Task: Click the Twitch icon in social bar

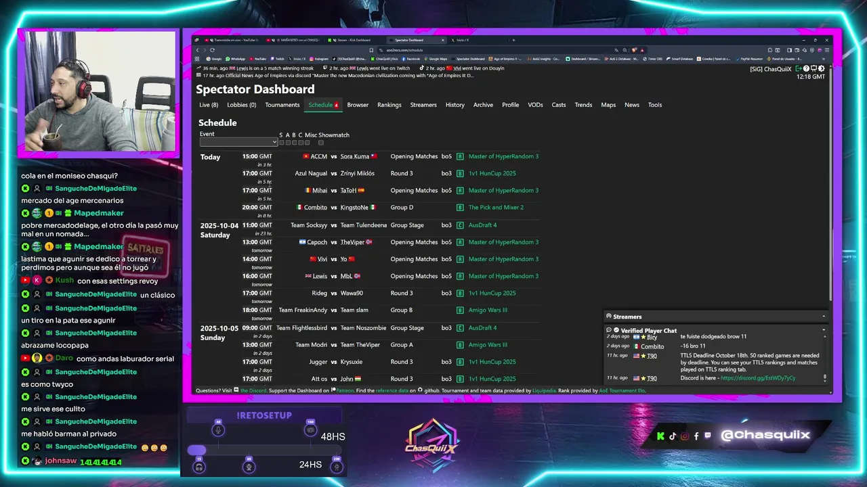Action: 708,436
